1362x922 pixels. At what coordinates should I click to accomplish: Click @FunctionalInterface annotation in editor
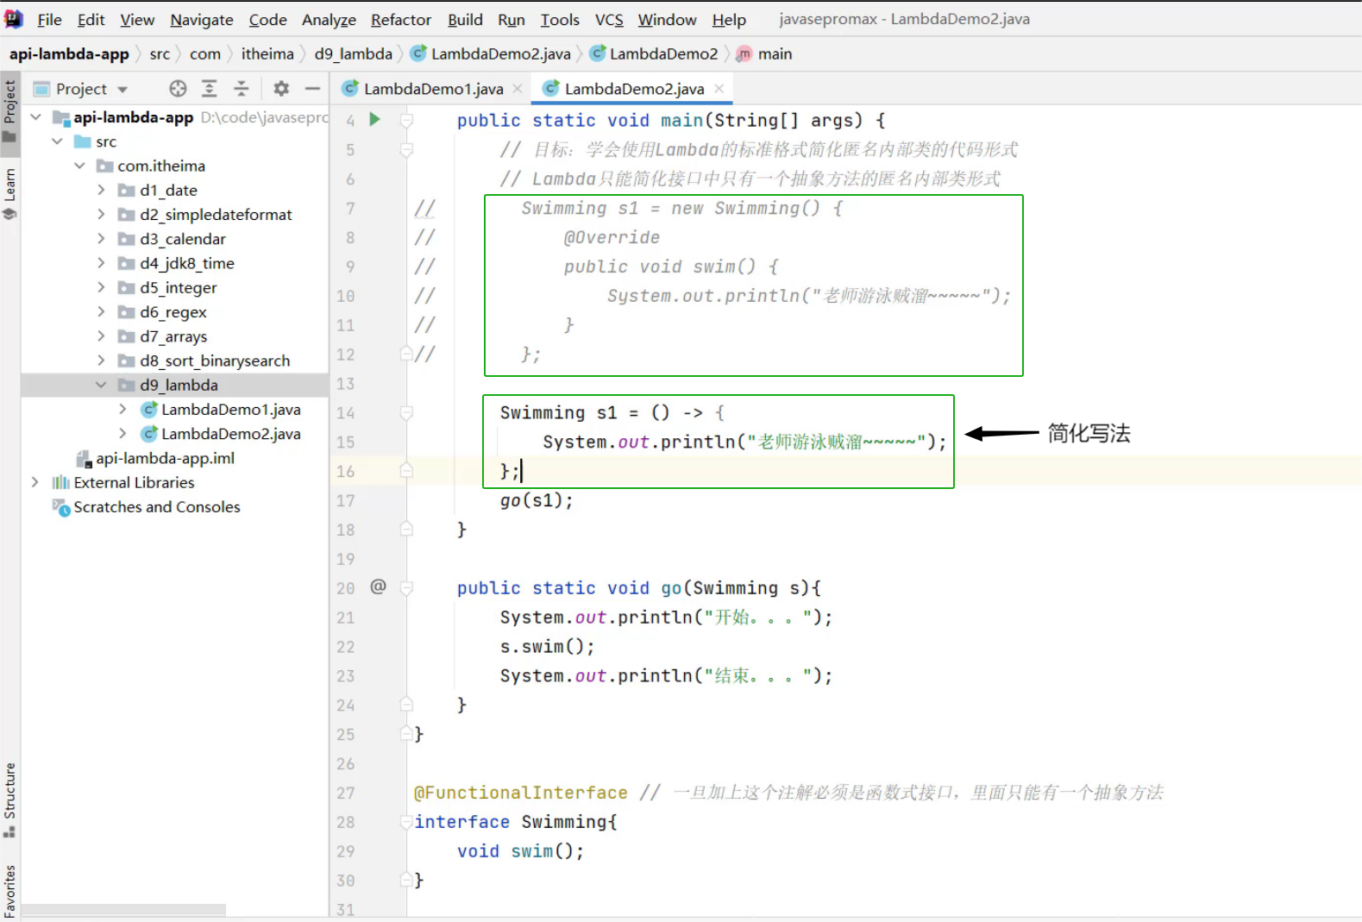click(x=521, y=793)
